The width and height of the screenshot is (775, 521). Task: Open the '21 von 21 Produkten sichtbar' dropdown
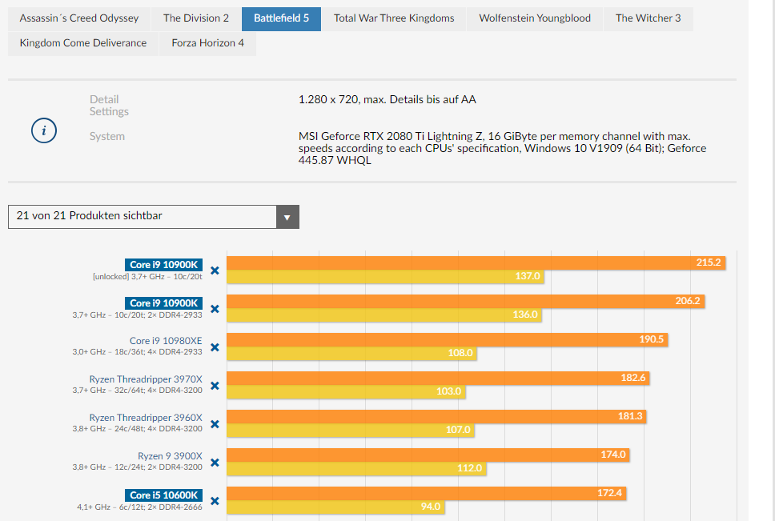(x=154, y=217)
